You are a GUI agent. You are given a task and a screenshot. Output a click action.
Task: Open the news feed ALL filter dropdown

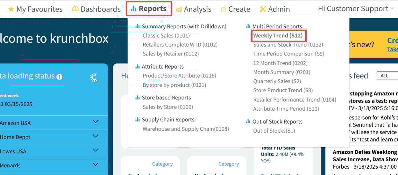[x=387, y=76]
